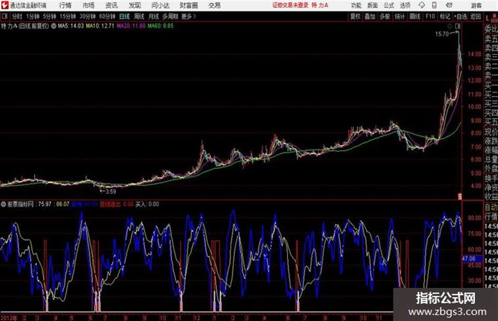Open the 财富圈 menu
Screen dimensions: 498x321
(x=189, y=5)
